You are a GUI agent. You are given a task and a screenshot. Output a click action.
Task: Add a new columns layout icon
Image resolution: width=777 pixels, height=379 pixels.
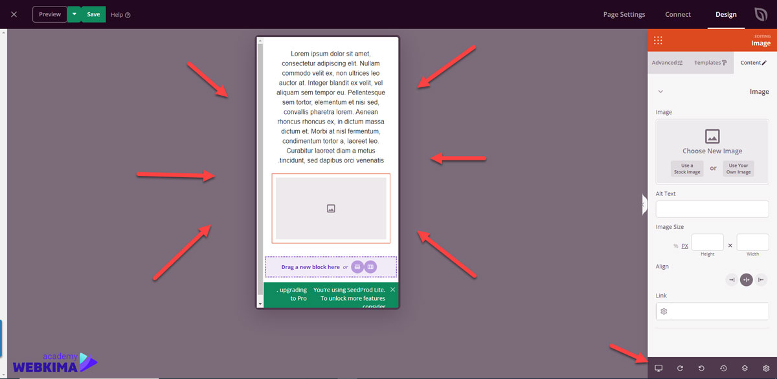[x=370, y=267]
